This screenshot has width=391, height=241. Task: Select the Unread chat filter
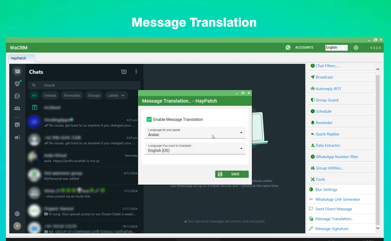[x=50, y=95]
